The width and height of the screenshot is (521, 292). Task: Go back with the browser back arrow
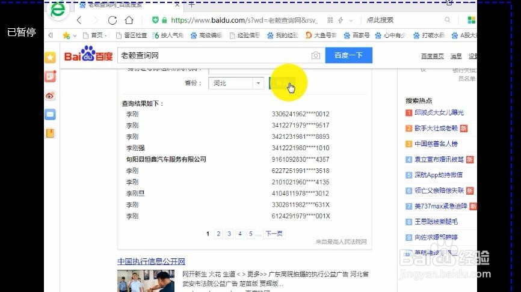pyautogui.click(x=79, y=20)
